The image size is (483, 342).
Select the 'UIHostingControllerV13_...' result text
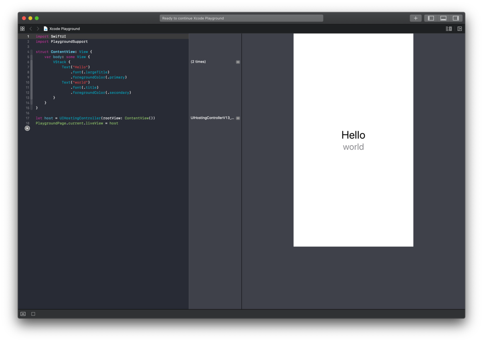[x=212, y=118]
